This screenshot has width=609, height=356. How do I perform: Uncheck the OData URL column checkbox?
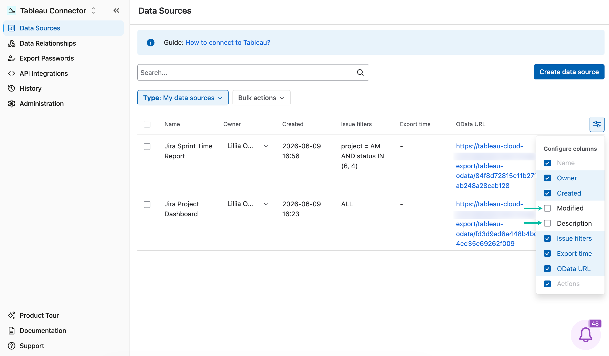(548, 269)
